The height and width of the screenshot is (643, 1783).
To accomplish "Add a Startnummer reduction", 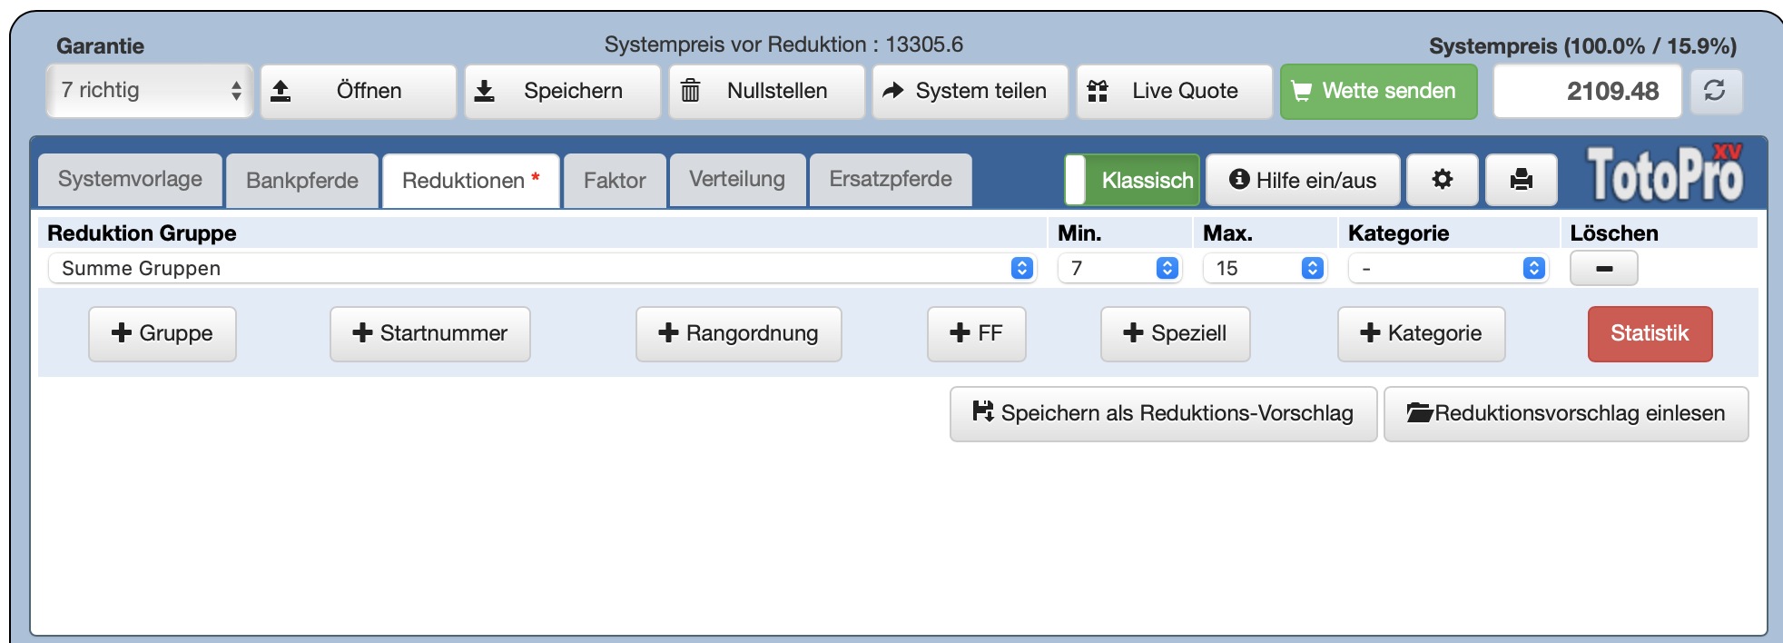I will pos(429,333).
